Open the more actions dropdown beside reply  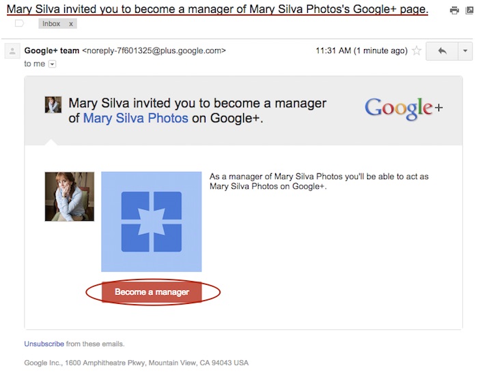click(465, 51)
